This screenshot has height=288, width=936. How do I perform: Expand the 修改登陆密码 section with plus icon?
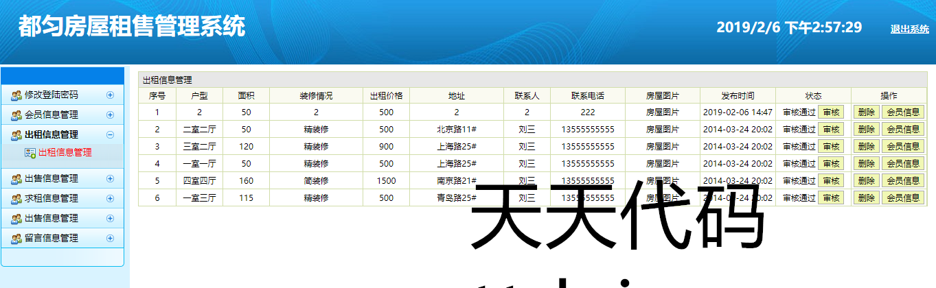coord(110,95)
